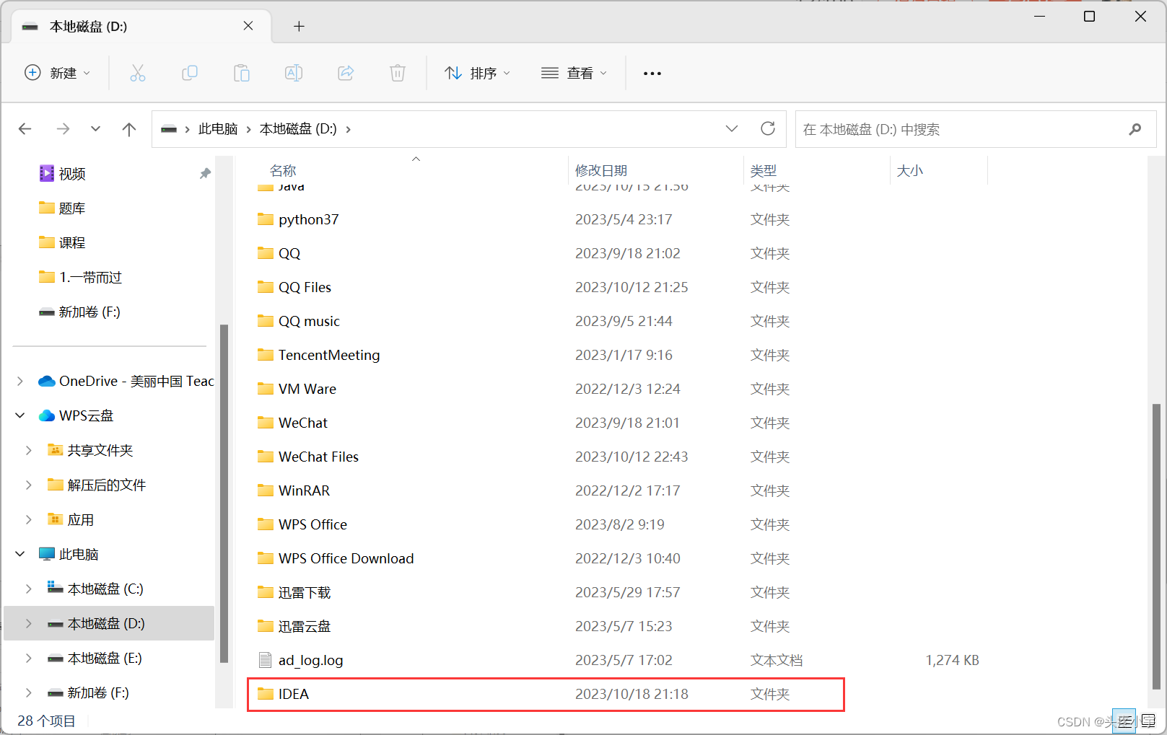The image size is (1167, 735).
Task: Select the QQ music folder row
Action: pyautogui.click(x=546, y=321)
